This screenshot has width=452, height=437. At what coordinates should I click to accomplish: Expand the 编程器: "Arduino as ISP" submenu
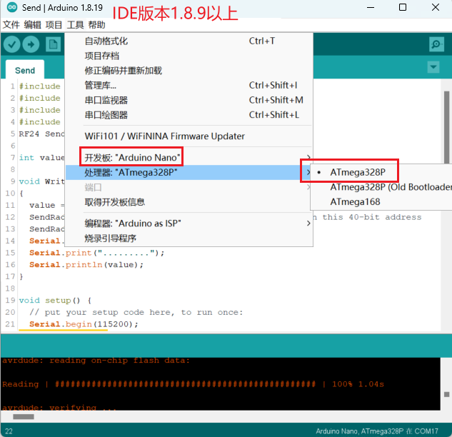[x=189, y=223]
